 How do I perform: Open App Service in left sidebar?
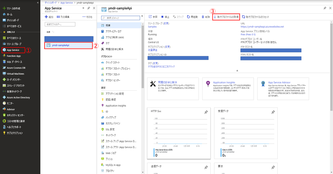[x=13, y=50]
